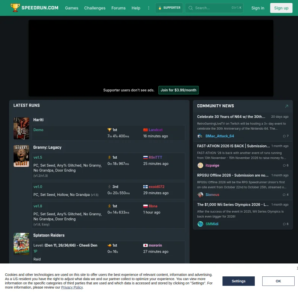Screen dimensions: 298x298
Task: View 8bna's profile
Action: (x=153, y=206)
